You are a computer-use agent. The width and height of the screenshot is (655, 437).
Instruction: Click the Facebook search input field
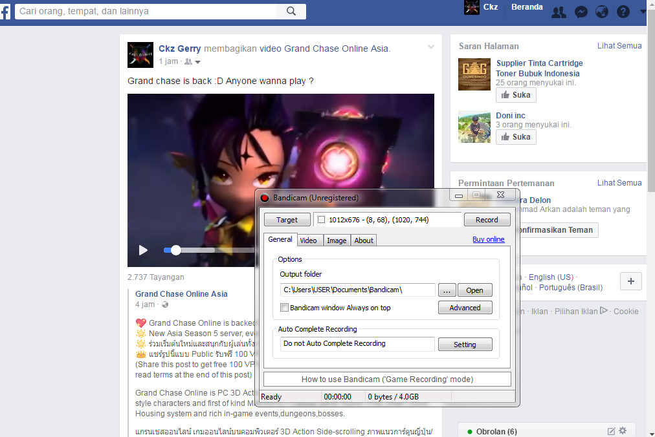point(146,11)
